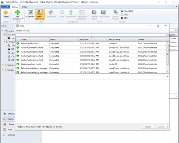Click the Reassociate agent icon

coord(103,14)
